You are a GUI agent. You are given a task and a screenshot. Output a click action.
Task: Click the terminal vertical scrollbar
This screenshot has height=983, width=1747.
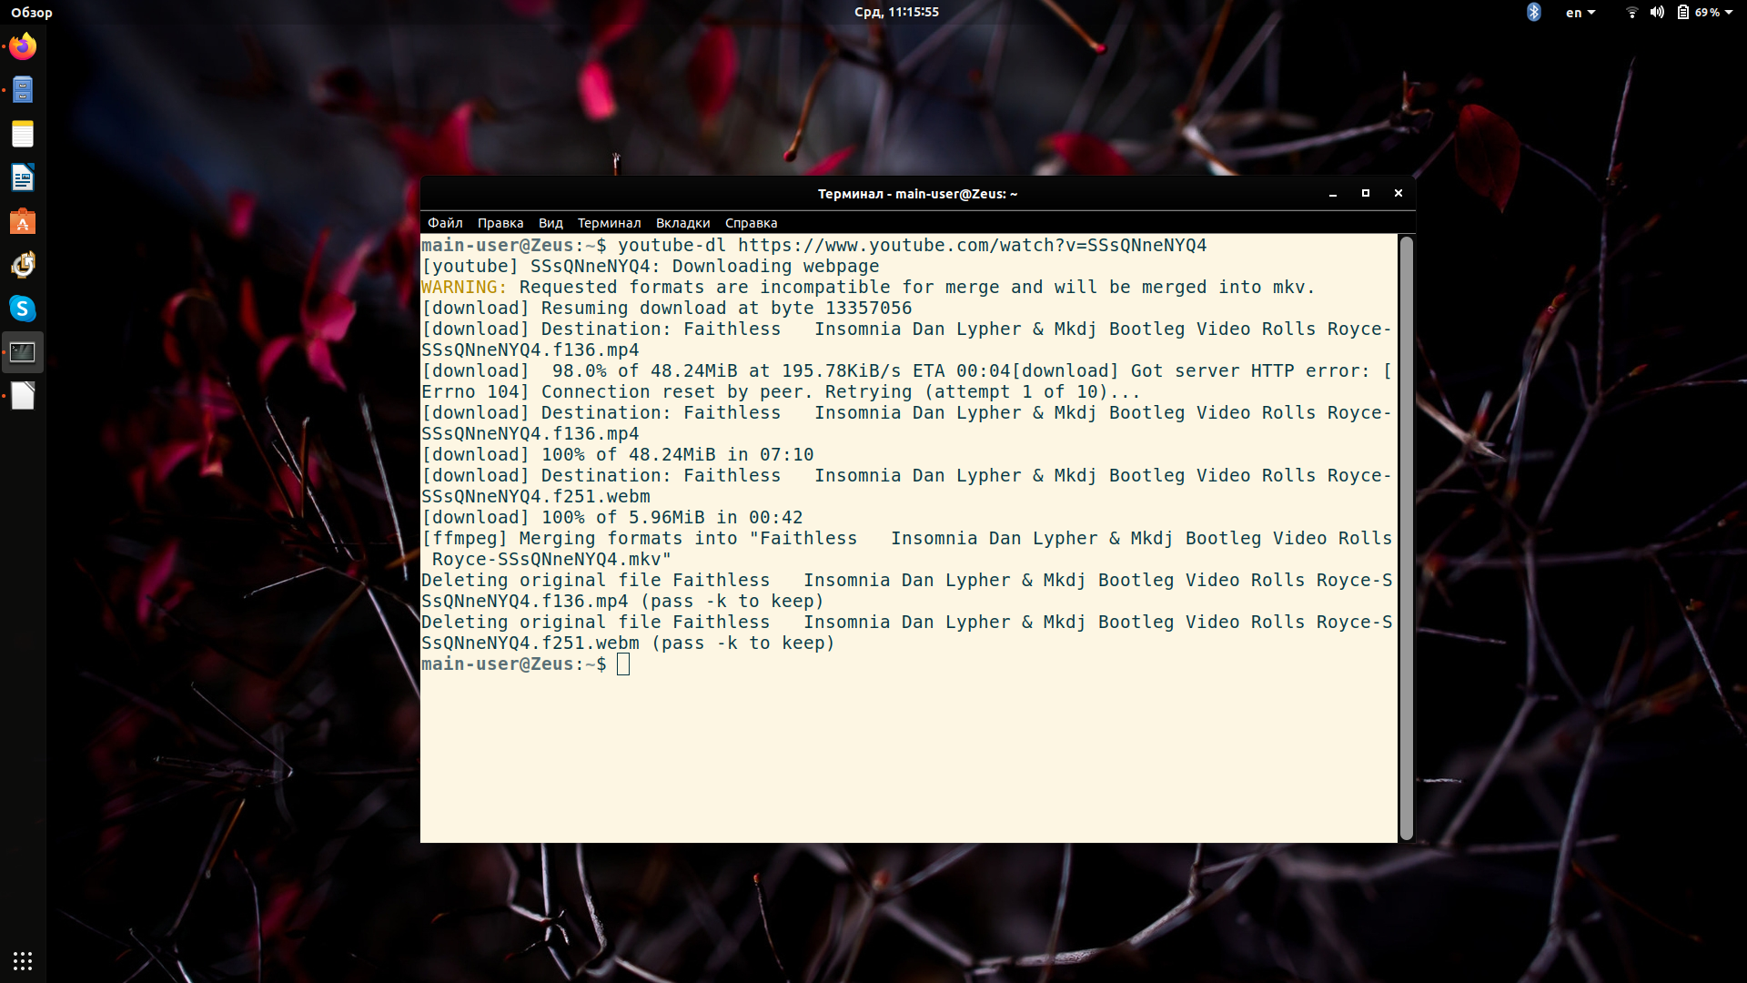[x=1407, y=538]
